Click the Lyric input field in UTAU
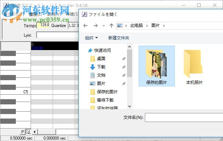 pos(57,35)
